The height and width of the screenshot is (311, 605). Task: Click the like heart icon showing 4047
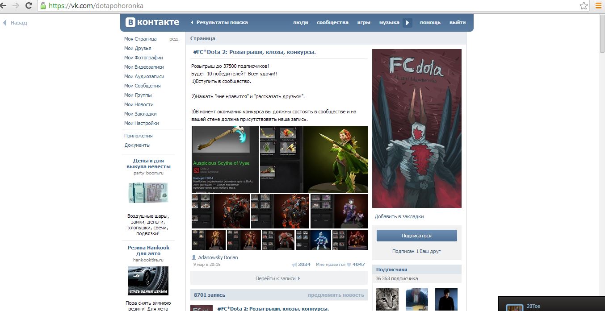[349, 265]
